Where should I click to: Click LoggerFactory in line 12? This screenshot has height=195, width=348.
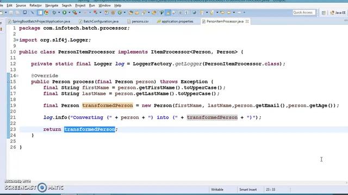coord(152,64)
